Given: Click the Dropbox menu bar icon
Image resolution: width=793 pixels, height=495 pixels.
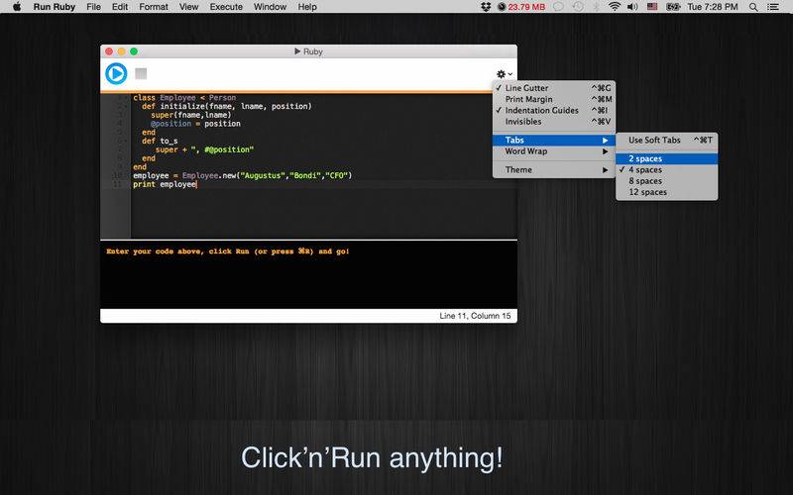Looking at the screenshot, I should 486,7.
